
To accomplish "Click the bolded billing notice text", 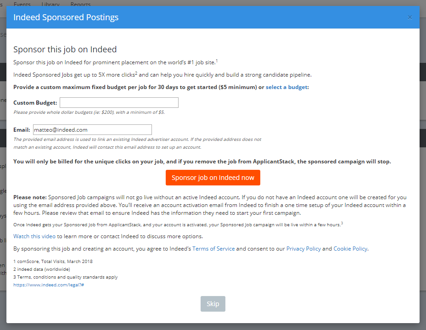I will pyautogui.click(x=213, y=161).
